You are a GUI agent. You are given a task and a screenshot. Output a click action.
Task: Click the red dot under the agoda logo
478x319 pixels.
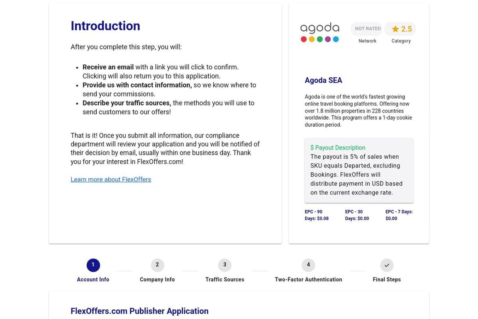[303, 39]
